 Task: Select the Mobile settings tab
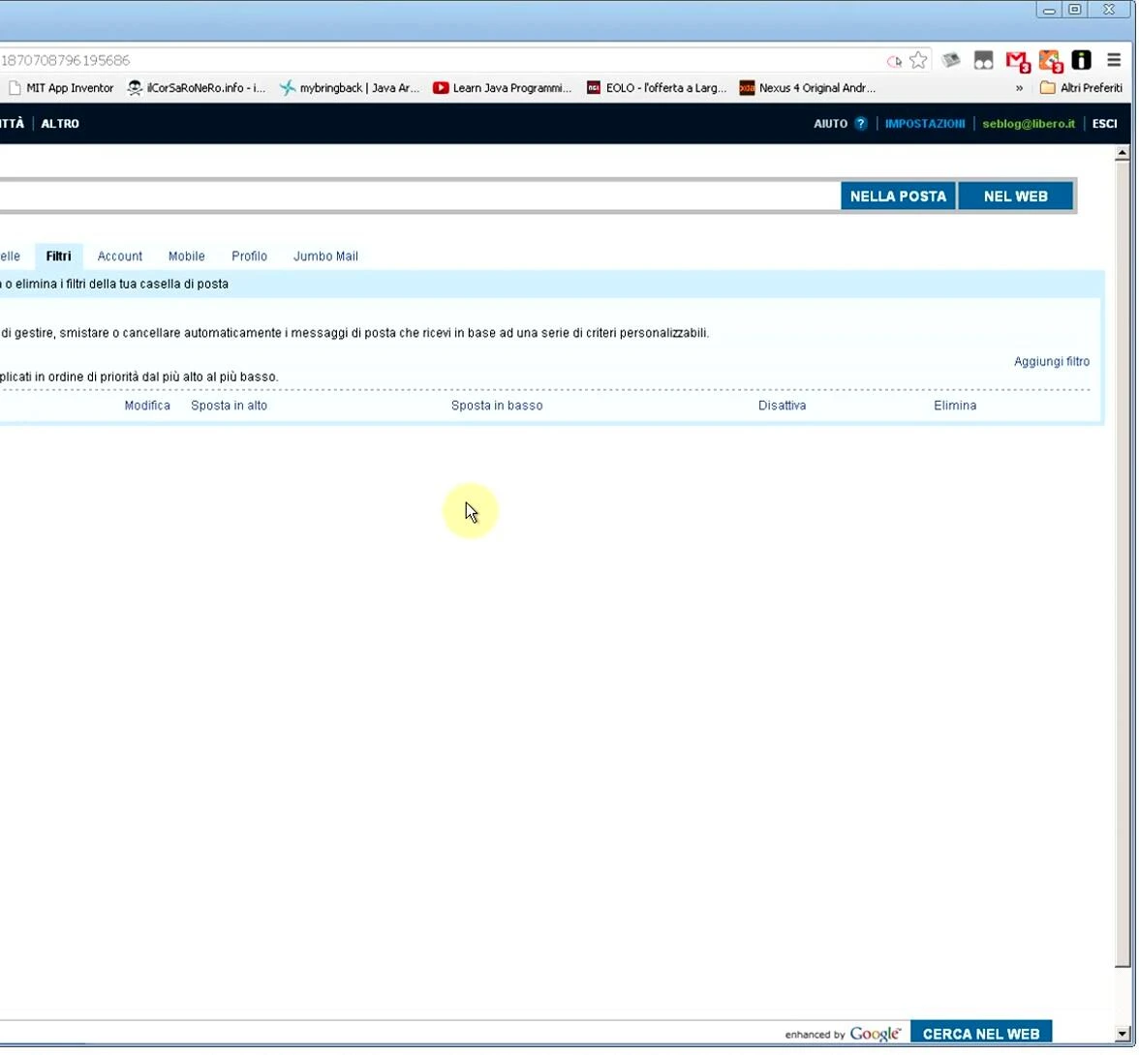186,256
